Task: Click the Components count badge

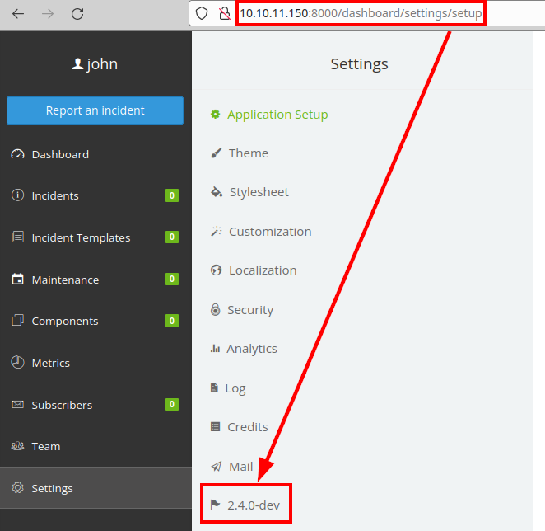Action: [172, 321]
